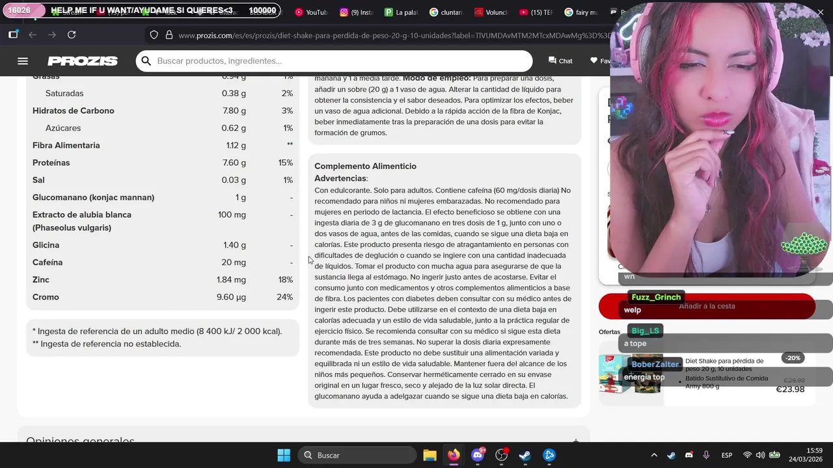Open OBS Studio from the taskbar
The image size is (833, 468).
point(501,455)
